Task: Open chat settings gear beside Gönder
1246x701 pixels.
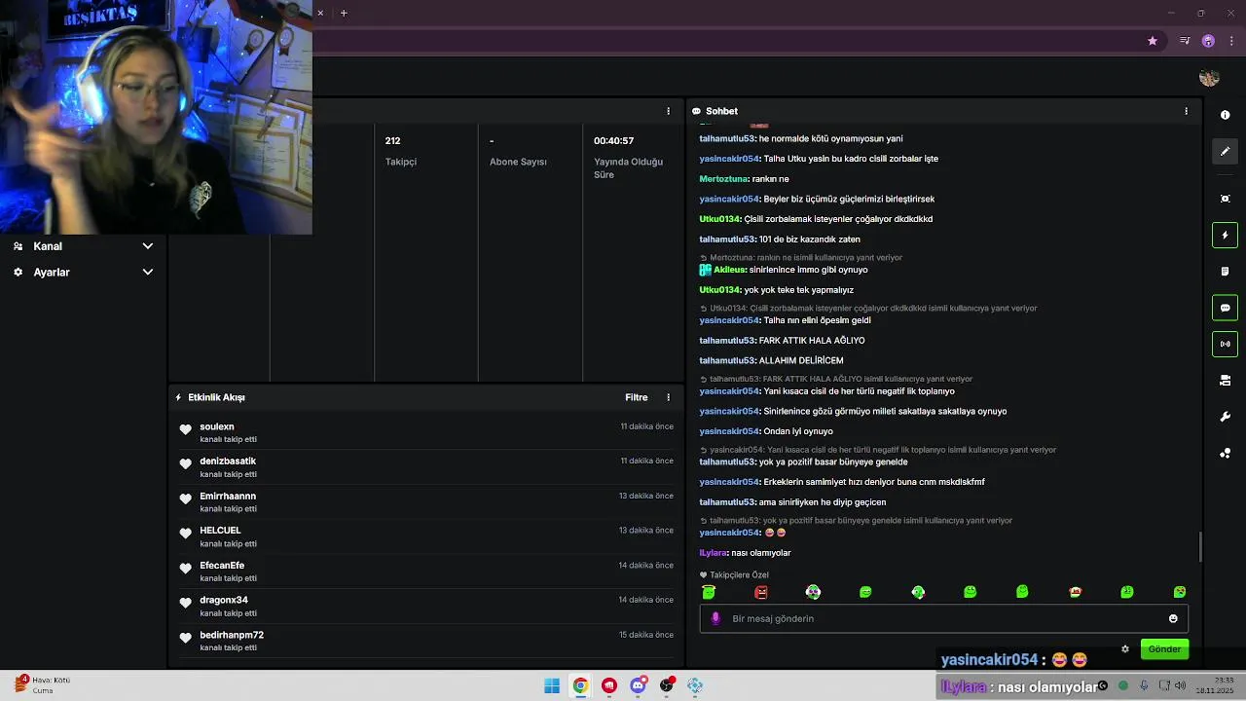Action: [1125, 649]
